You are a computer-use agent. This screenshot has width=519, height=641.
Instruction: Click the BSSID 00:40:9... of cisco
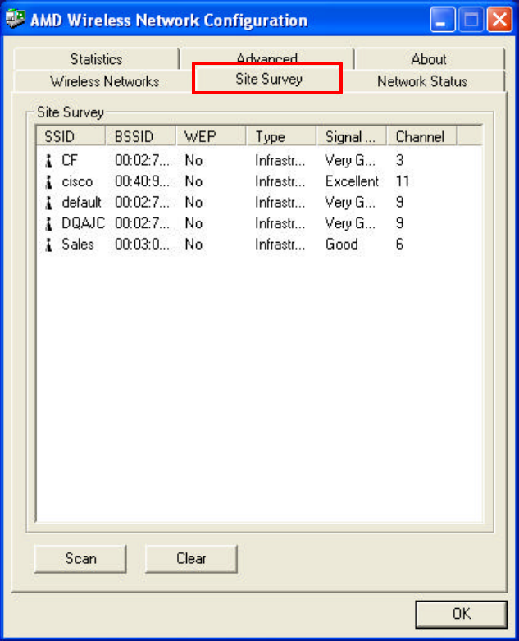[142, 181]
